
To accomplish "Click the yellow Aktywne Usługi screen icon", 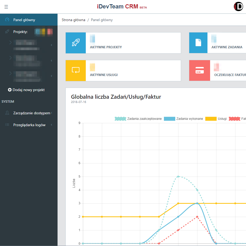I will (x=76, y=70).
